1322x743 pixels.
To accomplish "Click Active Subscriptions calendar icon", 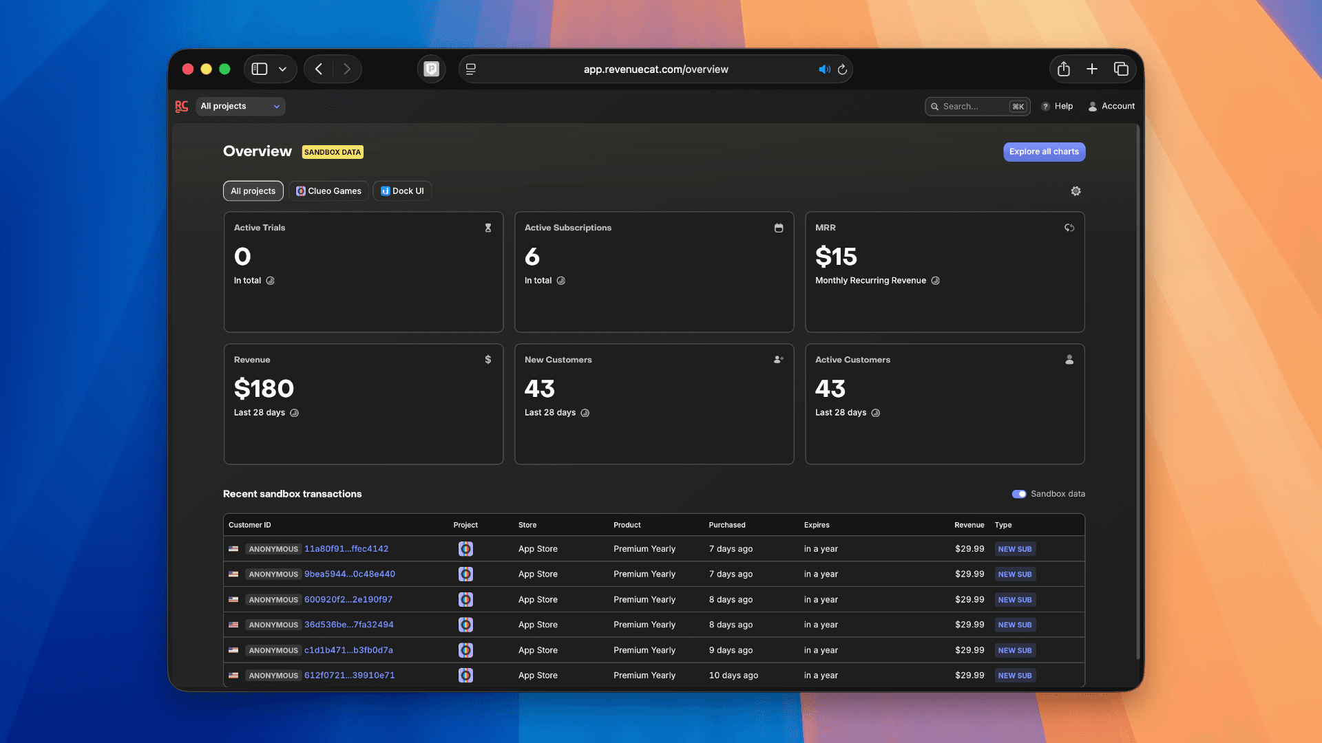I will click(x=779, y=228).
